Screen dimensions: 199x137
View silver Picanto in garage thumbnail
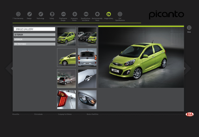(x=66, y=79)
